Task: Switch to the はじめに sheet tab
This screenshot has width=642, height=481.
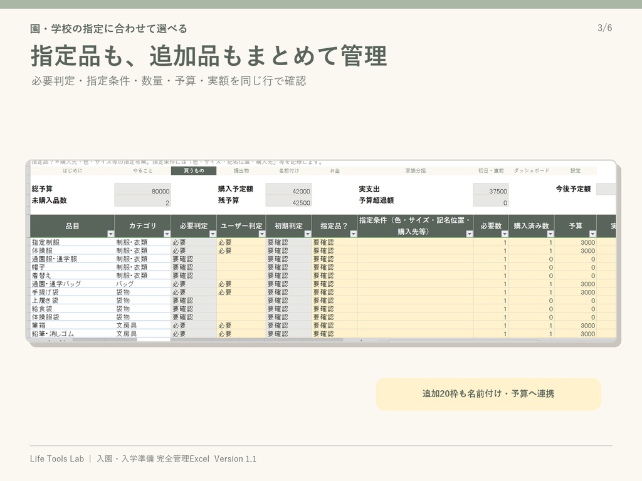Action: tap(73, 170)
